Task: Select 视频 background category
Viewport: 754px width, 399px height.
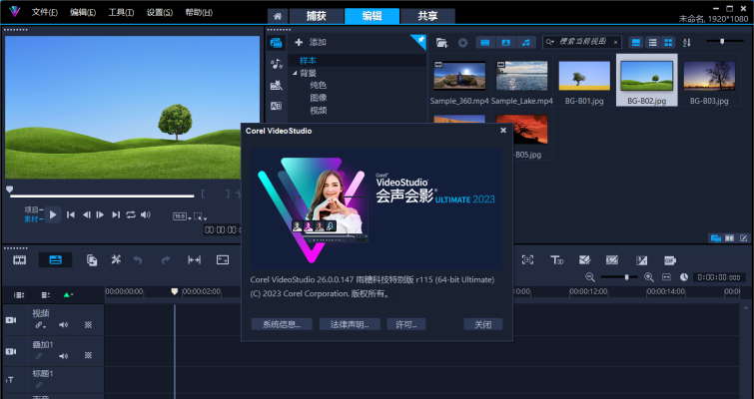Action: (x=319, y=110)
